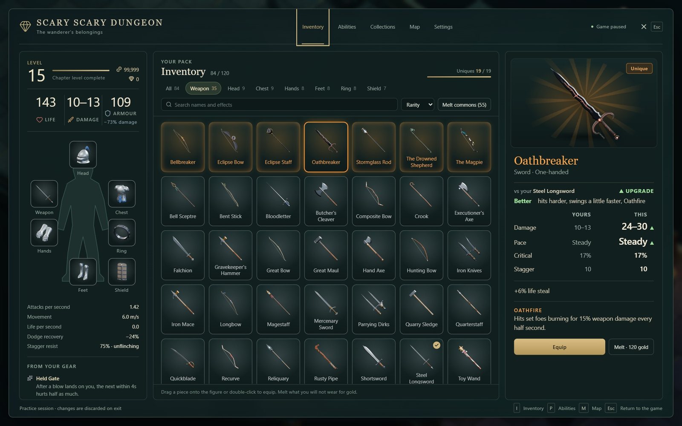Click the equipped Ring slot
This screenshot has height=426, width=682.
pos(122,233)
